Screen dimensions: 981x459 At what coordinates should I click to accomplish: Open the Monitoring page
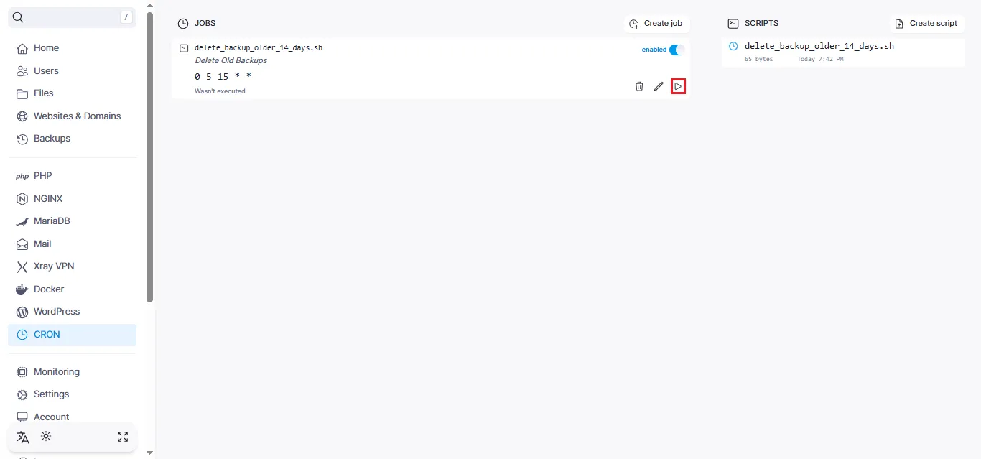57,372
